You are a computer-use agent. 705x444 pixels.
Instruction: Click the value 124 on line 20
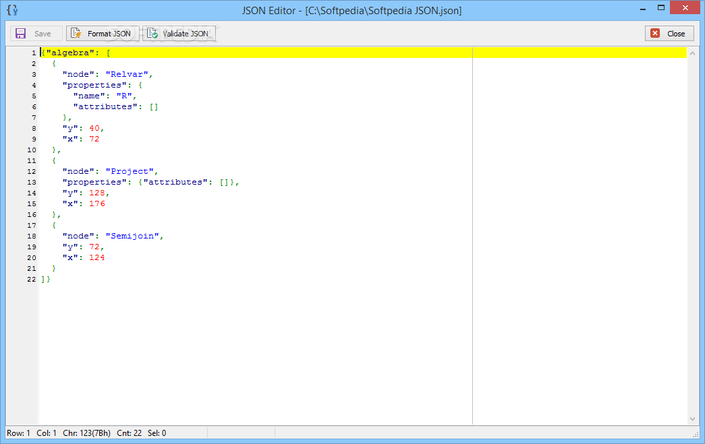[x=97, y=257]
